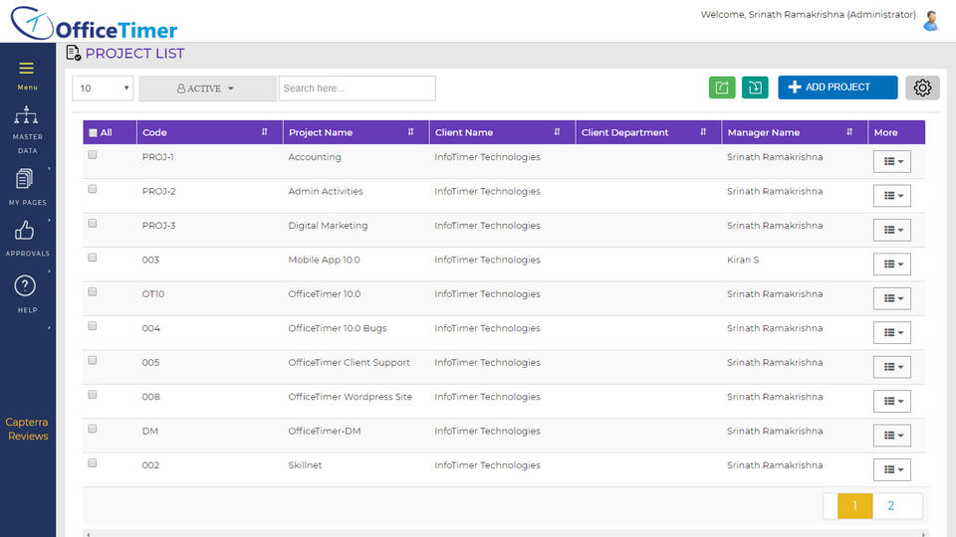Open the Capterra Reviews link

pos(27,429)
